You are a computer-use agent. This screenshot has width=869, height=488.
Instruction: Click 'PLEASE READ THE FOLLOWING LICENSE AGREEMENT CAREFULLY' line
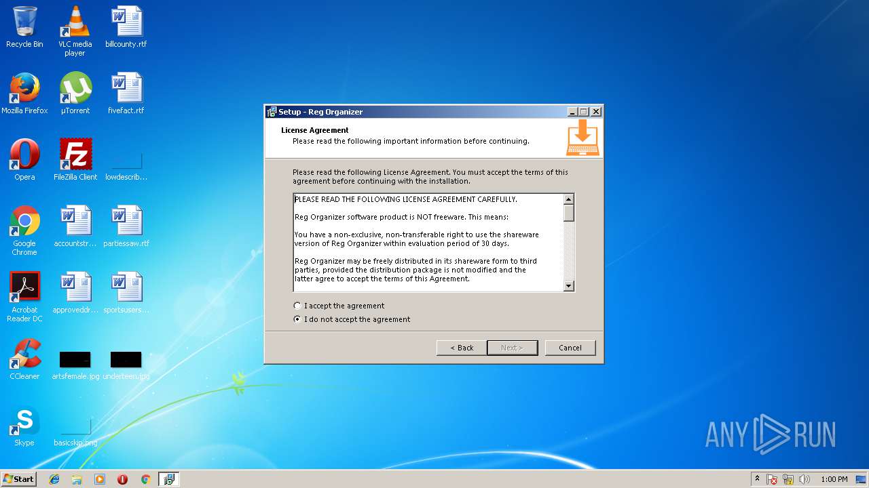(x=406, y=199)
